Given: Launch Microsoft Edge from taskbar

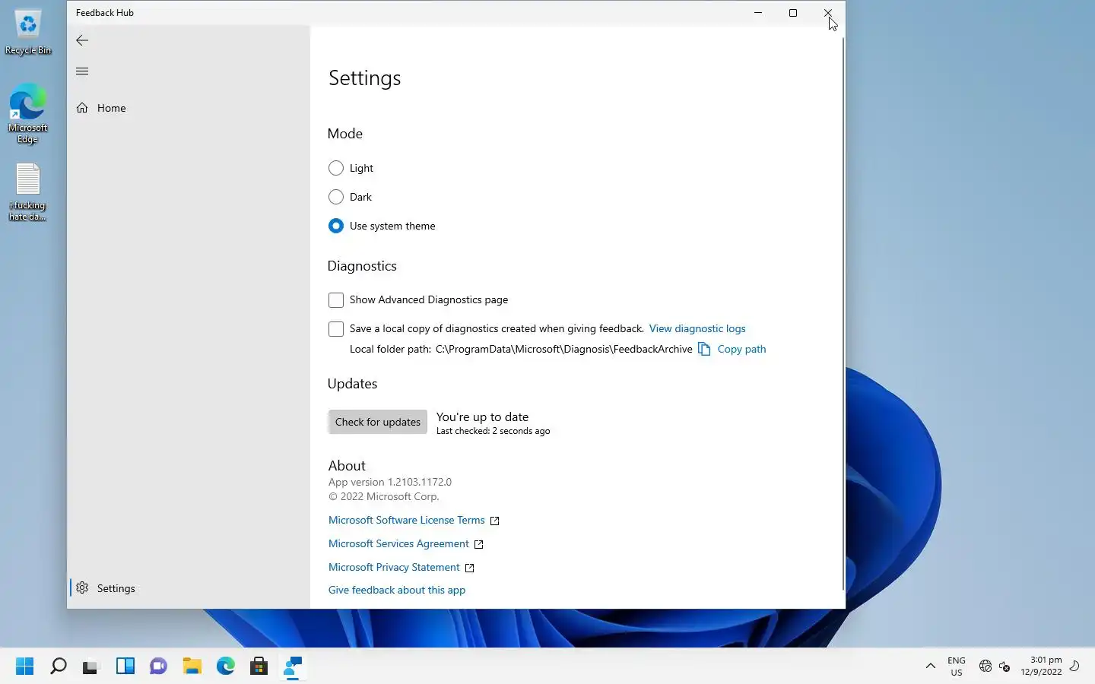Looking at the screenshot, I should click(225, 667).
